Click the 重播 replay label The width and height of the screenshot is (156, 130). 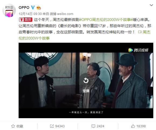86,91
